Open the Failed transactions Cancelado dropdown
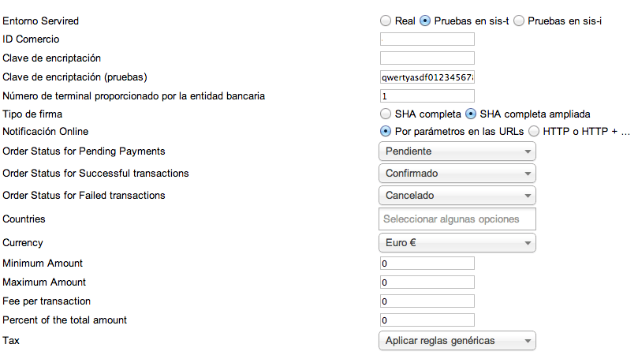Screen dimensions: 638x359 coord(457,196)
